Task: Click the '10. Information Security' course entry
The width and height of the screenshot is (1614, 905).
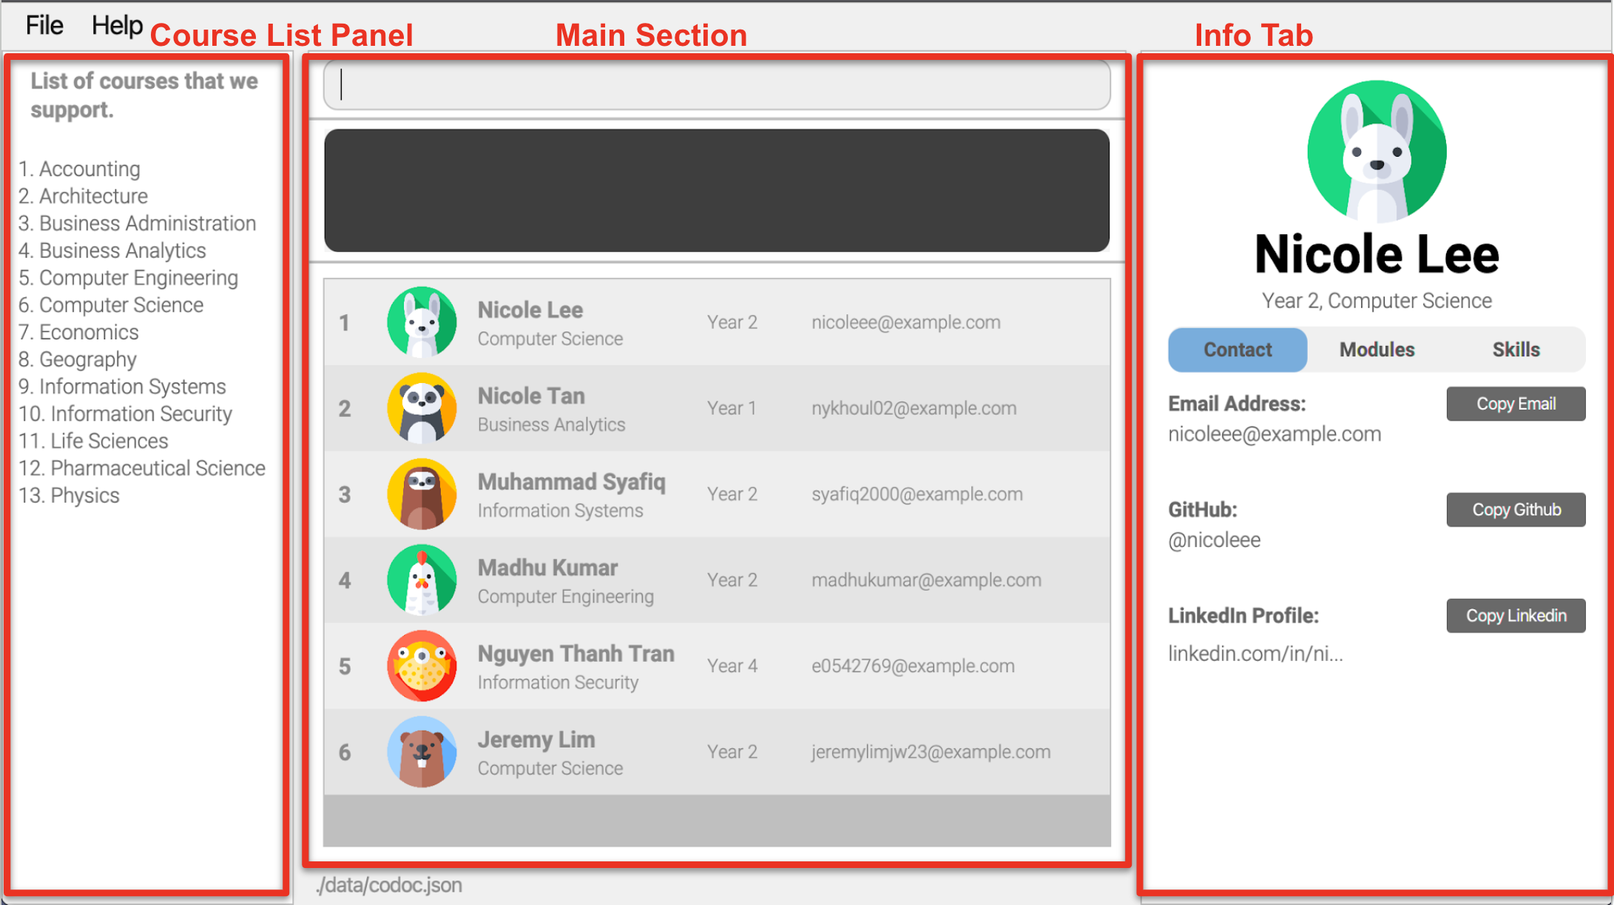Action: tap(125, 414)
